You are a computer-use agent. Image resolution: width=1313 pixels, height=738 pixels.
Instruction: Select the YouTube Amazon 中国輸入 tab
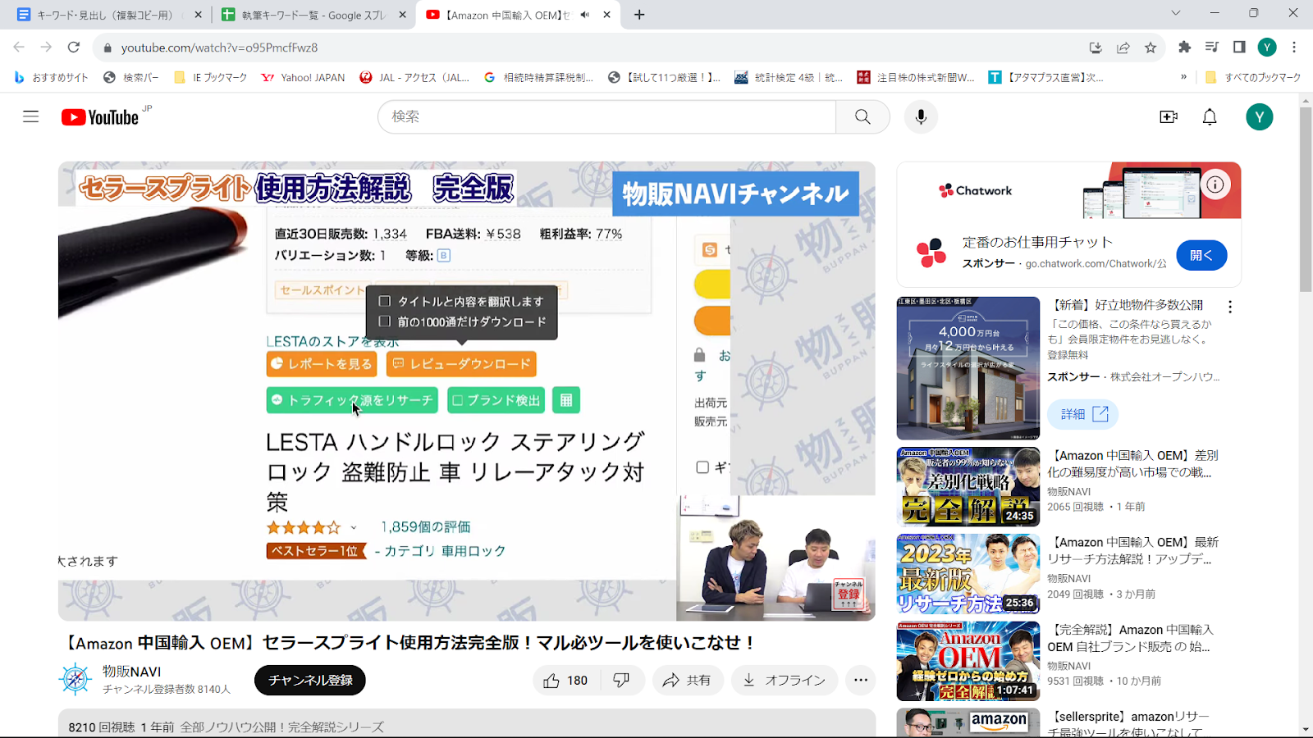(505, 15)
